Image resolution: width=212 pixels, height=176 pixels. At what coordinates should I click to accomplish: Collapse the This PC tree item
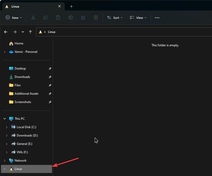point(4,118)
